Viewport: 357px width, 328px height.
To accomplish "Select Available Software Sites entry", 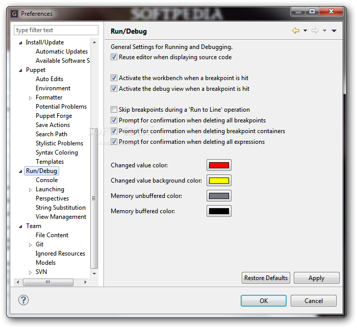I will [x=63, y=61].
